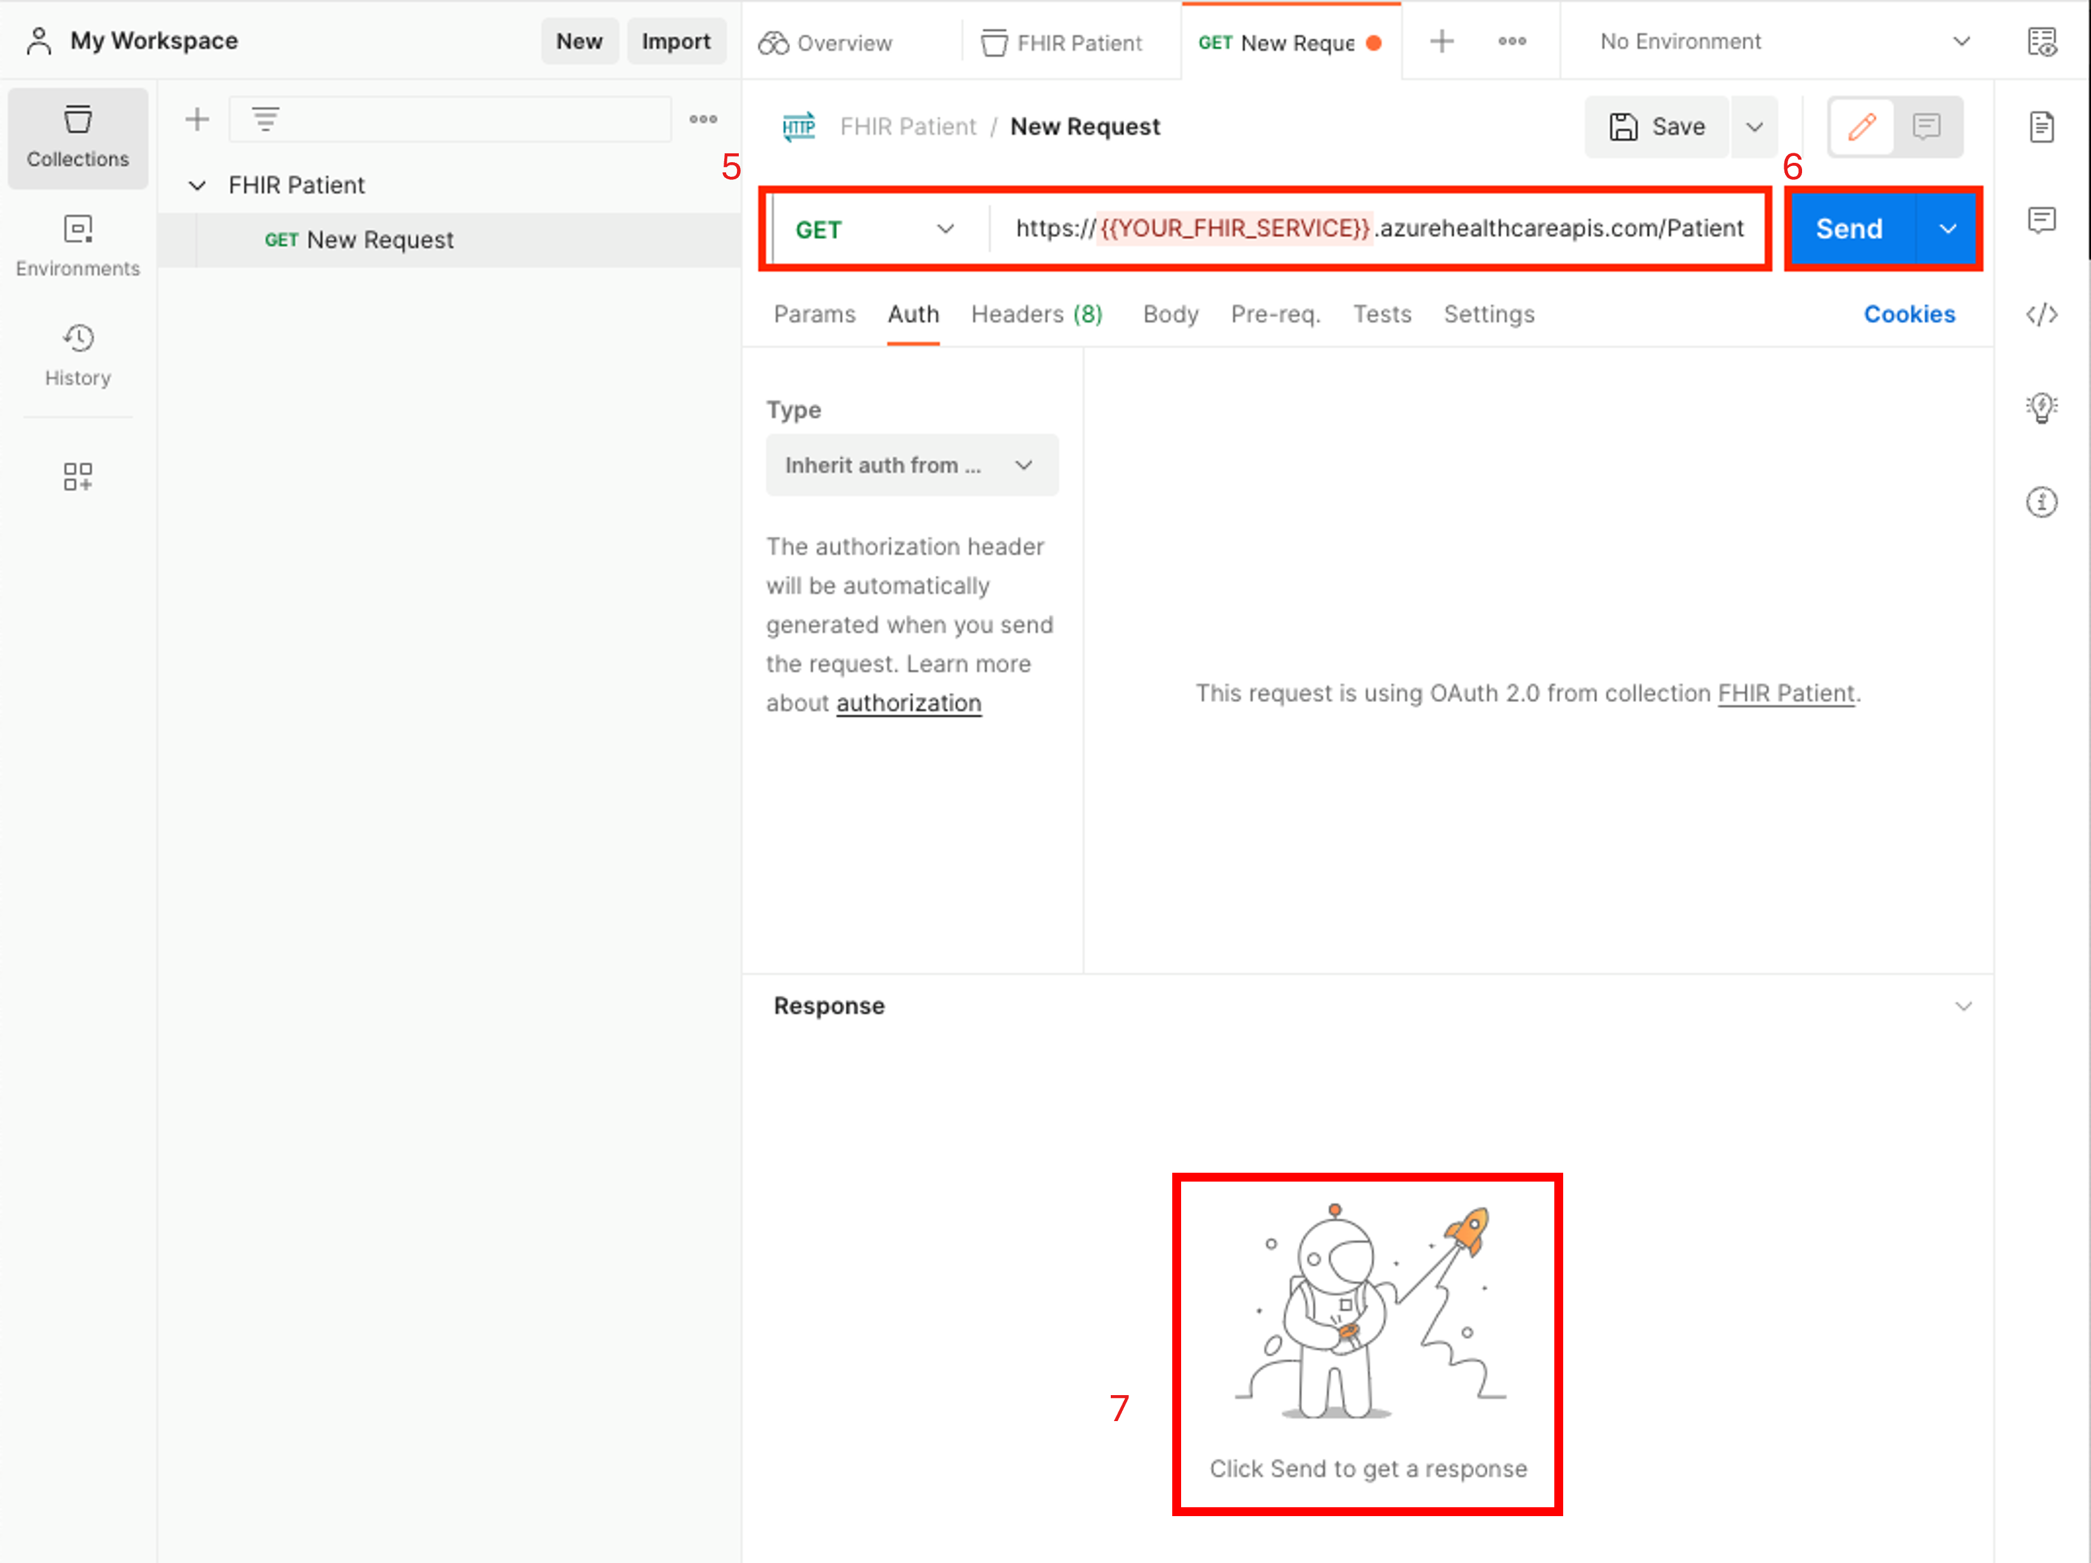The width and height of the screenshot is (2091, 1563).
Task: Open the Inherit auth type dropdown
Action: click(911, 465)
